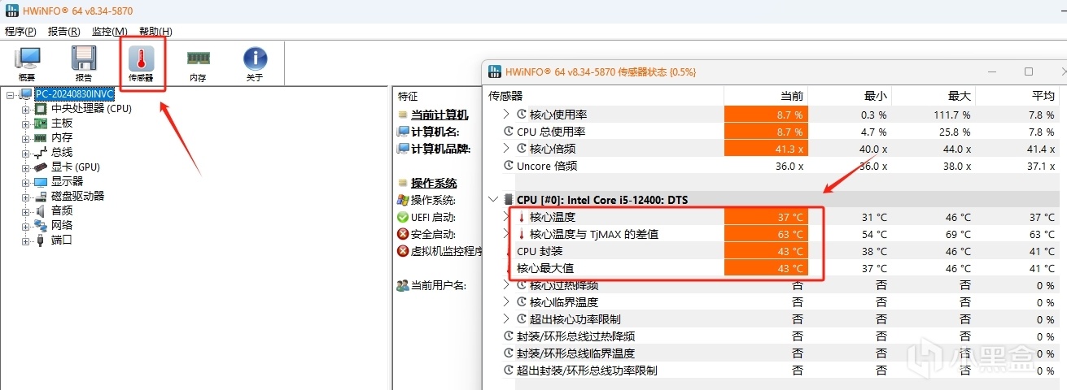
Task: Expand the 主板 tree node
Action: pyautogui.click(x=25, y=123)
